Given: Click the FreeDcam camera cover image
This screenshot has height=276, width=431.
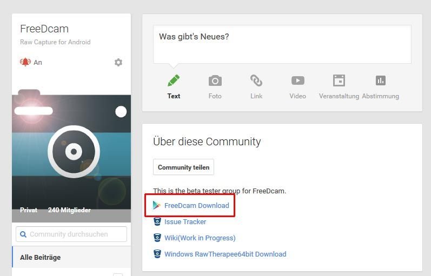Looking at the screenshot, I should (x=71, y=155).
